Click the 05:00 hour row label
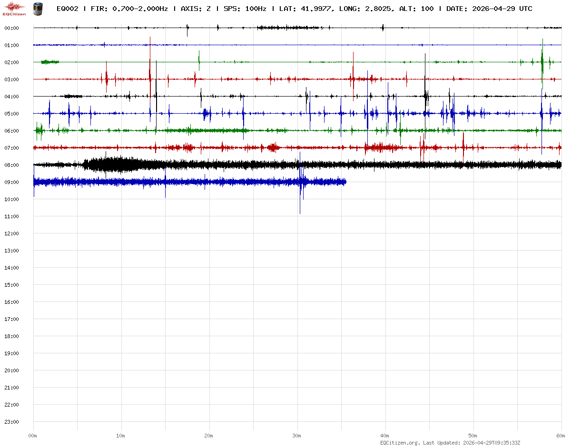The height and width of the screenshot is (447, 571). tap(11, 114)
